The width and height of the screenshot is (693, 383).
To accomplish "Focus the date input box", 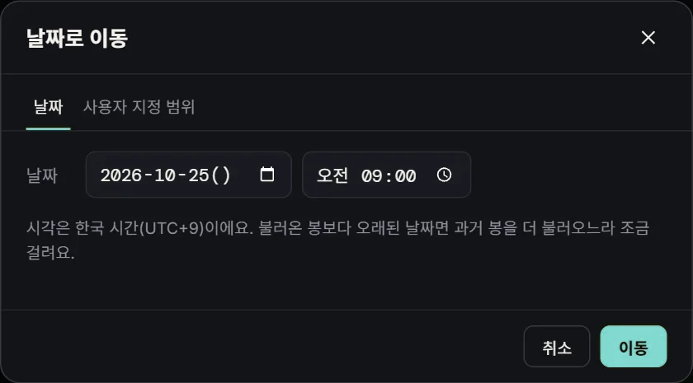I will (189, 175).
